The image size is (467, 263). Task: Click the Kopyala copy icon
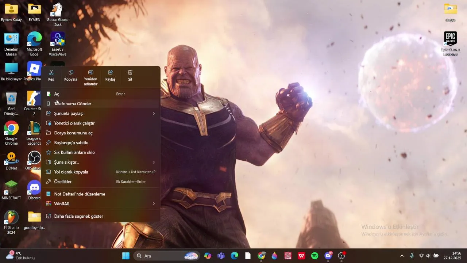pyautogui.click(x=71, y=72)
